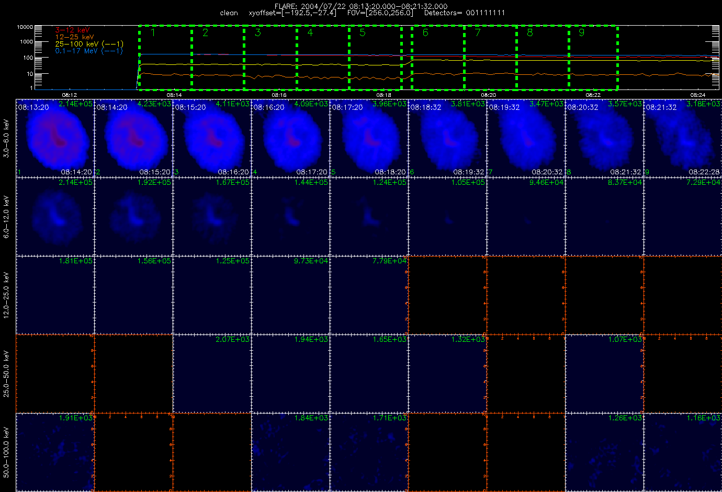Open the 6.0-12.0 keV image labeled 1.44E+05
The height and width of the screenshot is (492, 722).
pyautogui.click(x=290, y=217)
